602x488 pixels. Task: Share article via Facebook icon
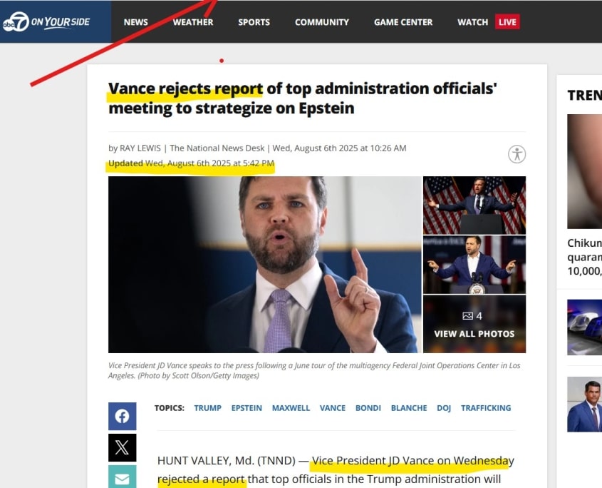122,416
